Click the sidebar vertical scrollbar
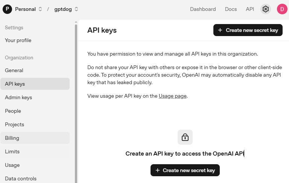 coord(76,103)
